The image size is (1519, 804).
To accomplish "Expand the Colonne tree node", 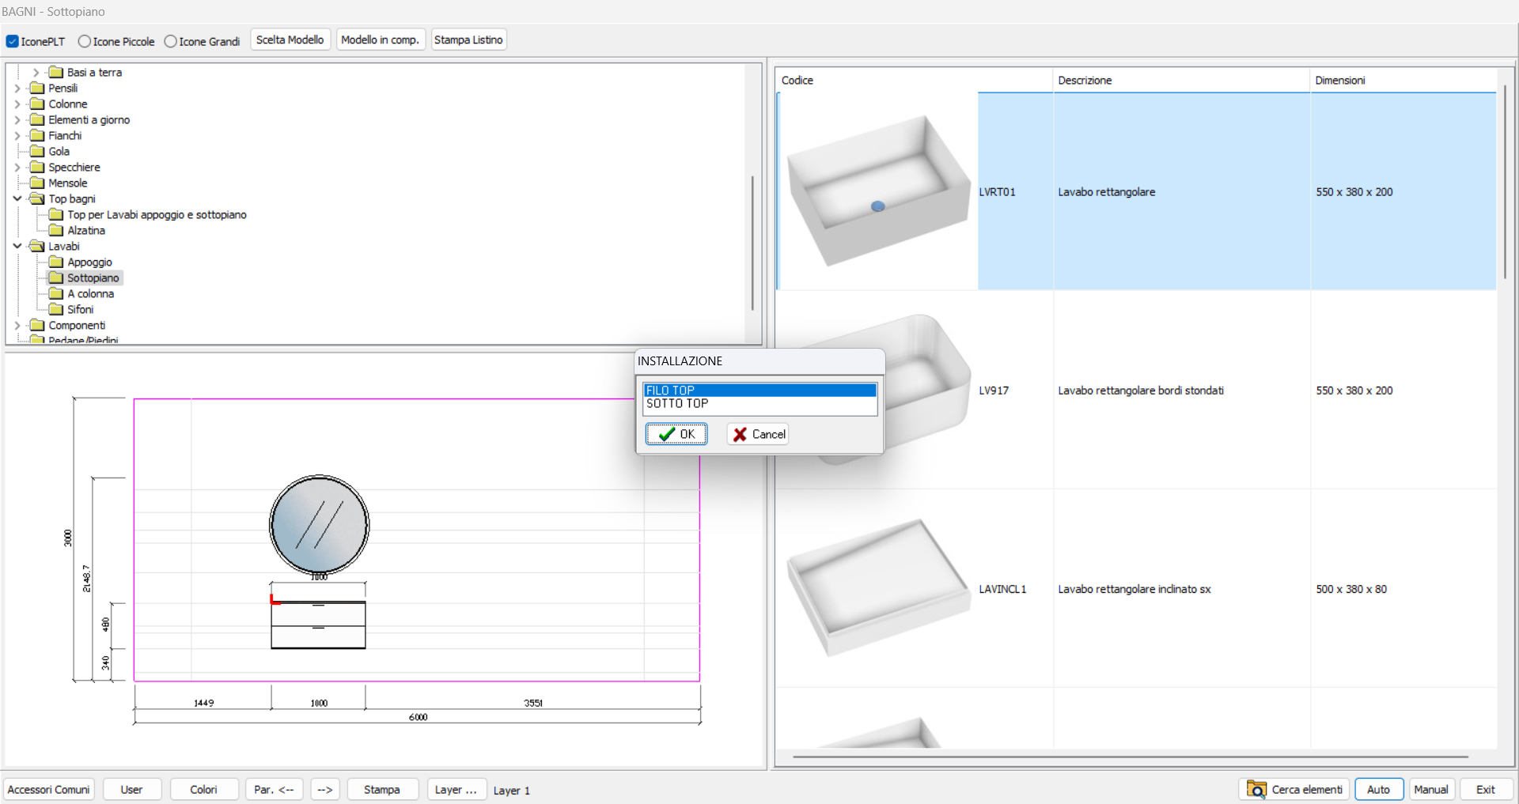I will point(17,104).
